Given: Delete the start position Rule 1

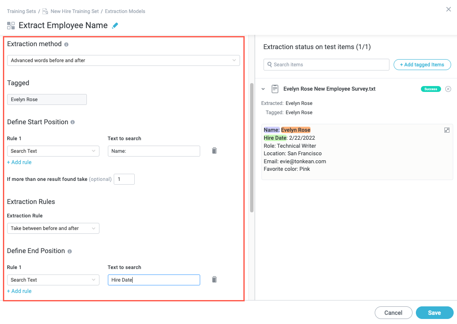Looking at the screenshot, I should pos(214,151).
